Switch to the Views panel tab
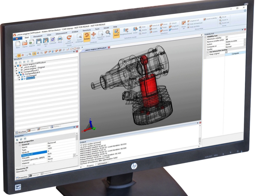259x196 pixels. coord(32,130)
